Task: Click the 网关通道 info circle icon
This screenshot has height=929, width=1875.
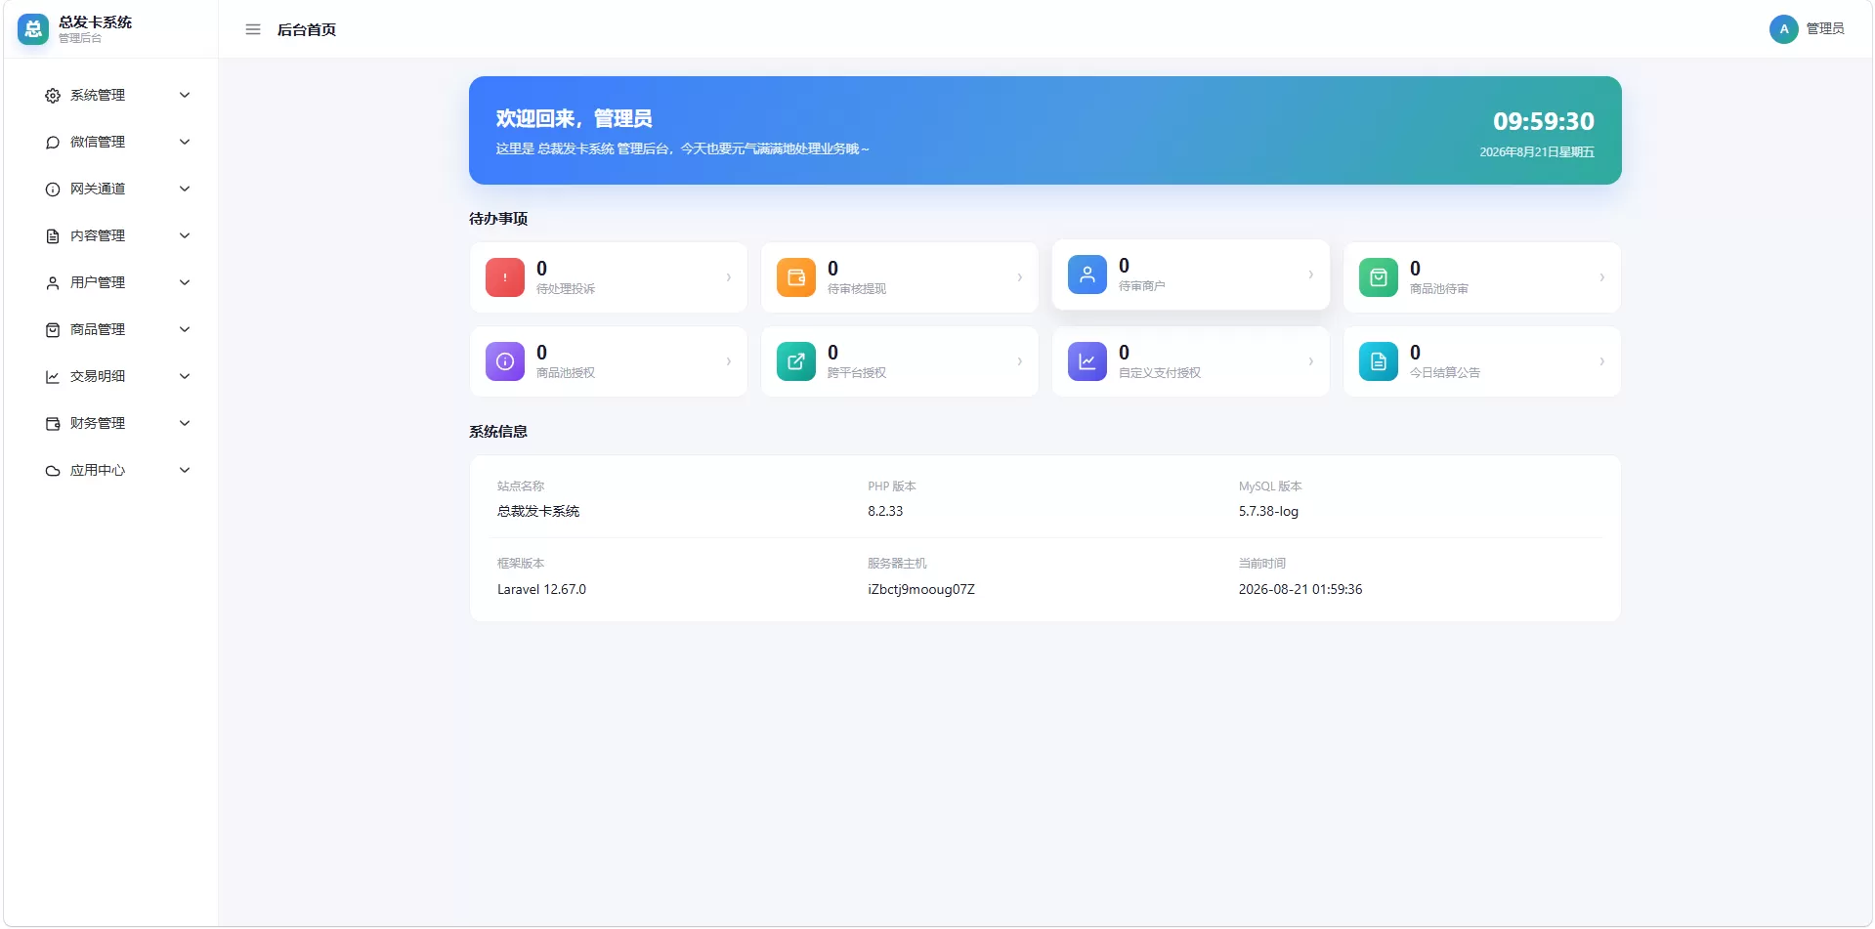Action: tap(53, 190)
